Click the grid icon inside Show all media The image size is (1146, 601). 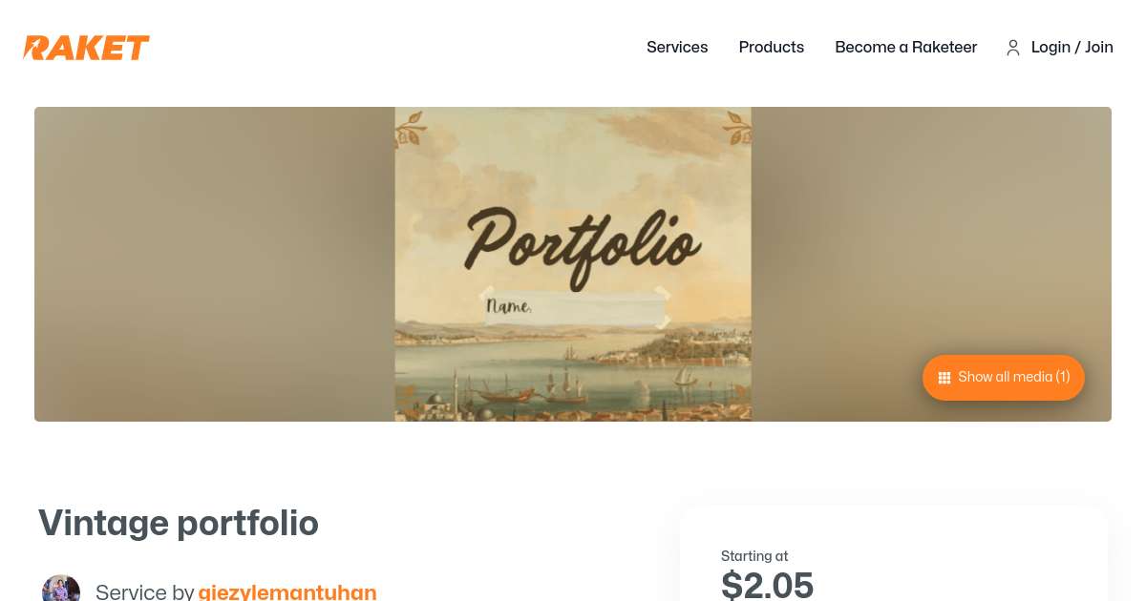click(944, 377)
